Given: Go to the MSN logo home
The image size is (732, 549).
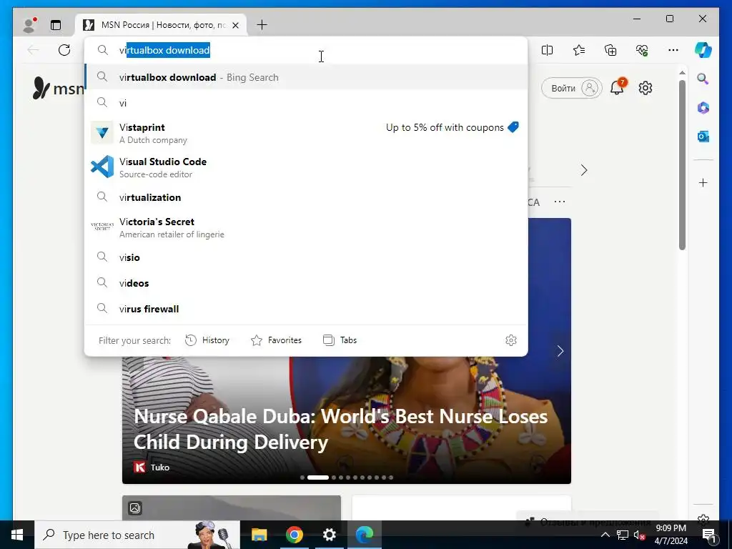Looking at the screenshot, I should [x=58, y=88].
